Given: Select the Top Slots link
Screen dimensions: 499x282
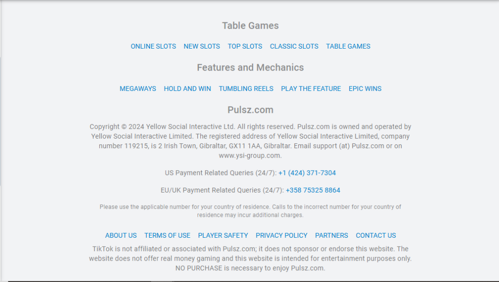Looking at the screenshot, I should (x=245, y=46).
